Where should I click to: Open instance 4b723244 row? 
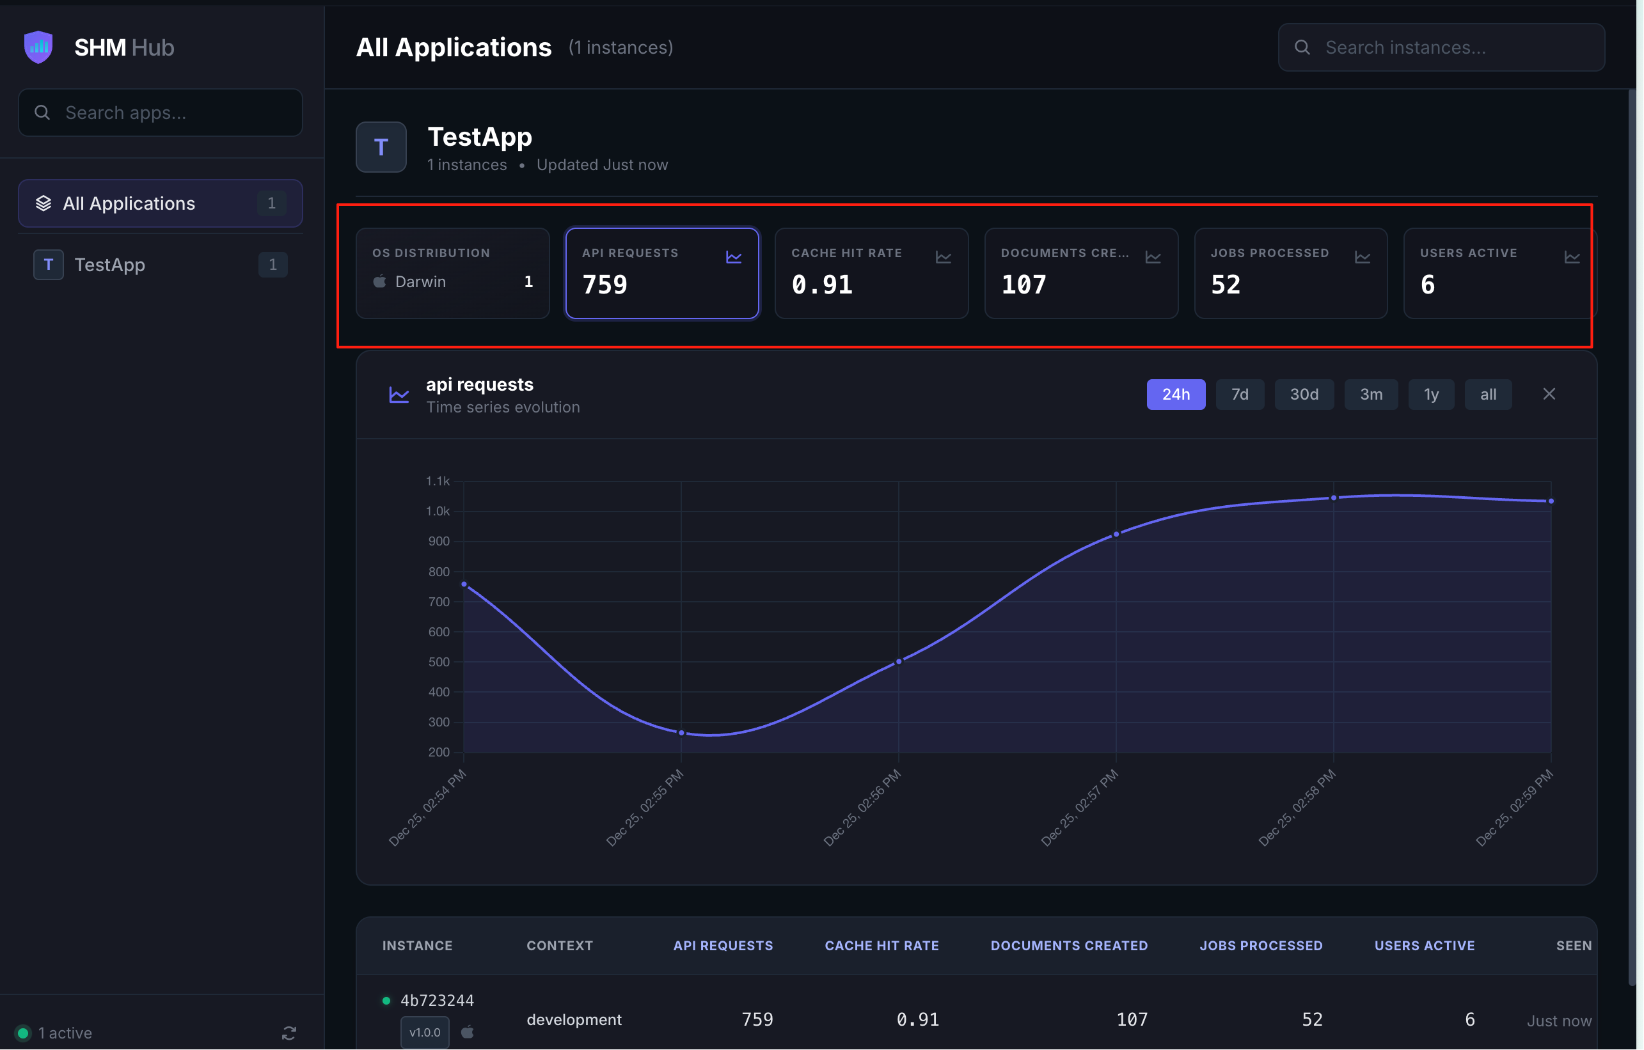point(976,1017)
